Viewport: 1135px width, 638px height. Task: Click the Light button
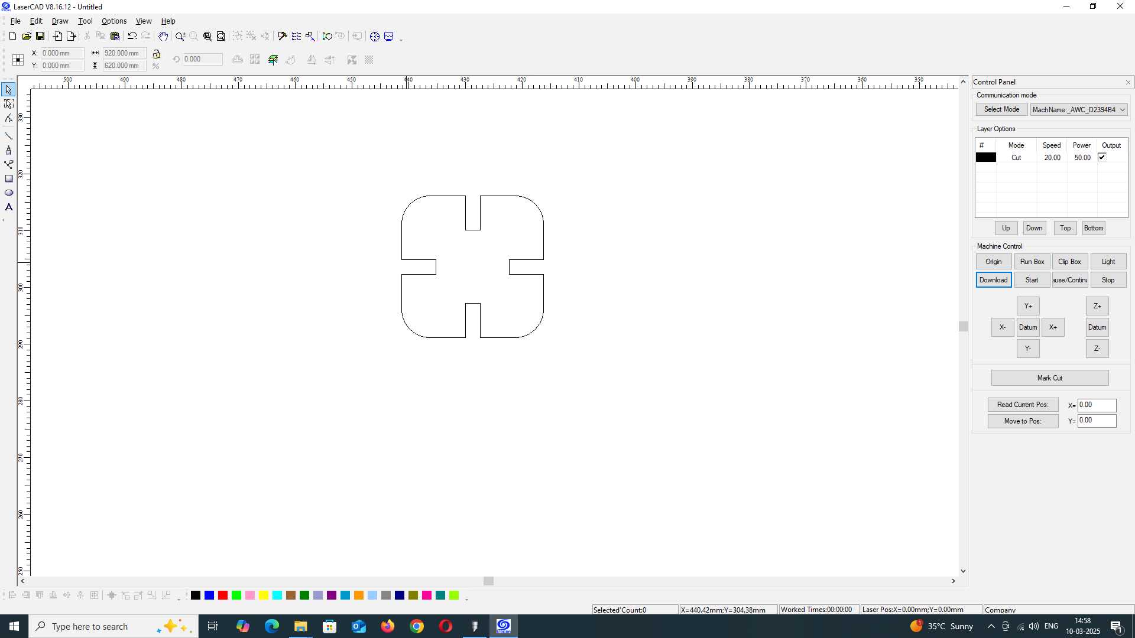pos(1108,262)
